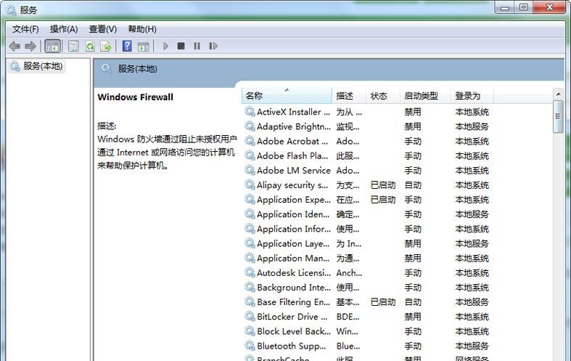Click the vertical scrollbar thumb
This screenshot has height=361, width=571.
point(558,117)
